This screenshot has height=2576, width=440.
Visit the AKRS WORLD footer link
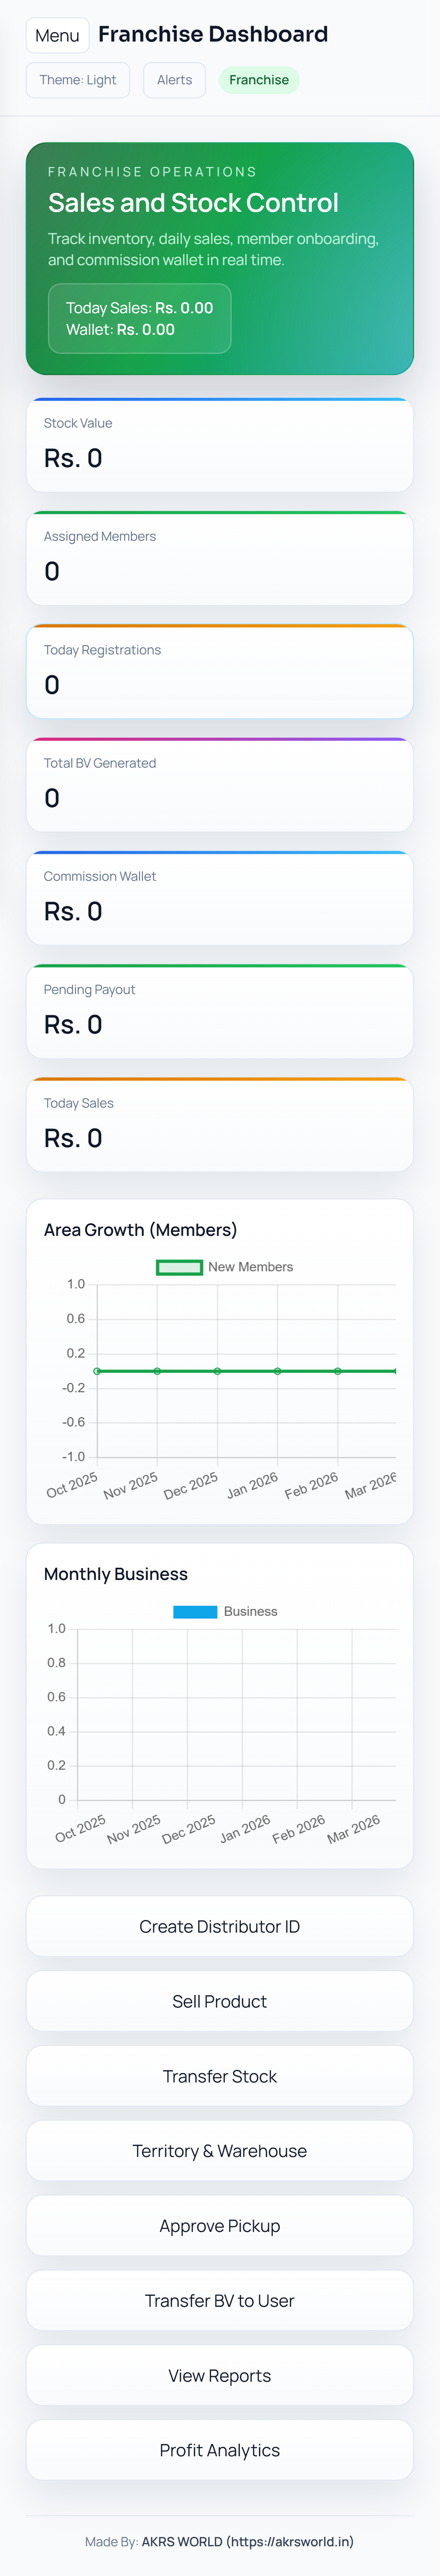pos(247,2541)
